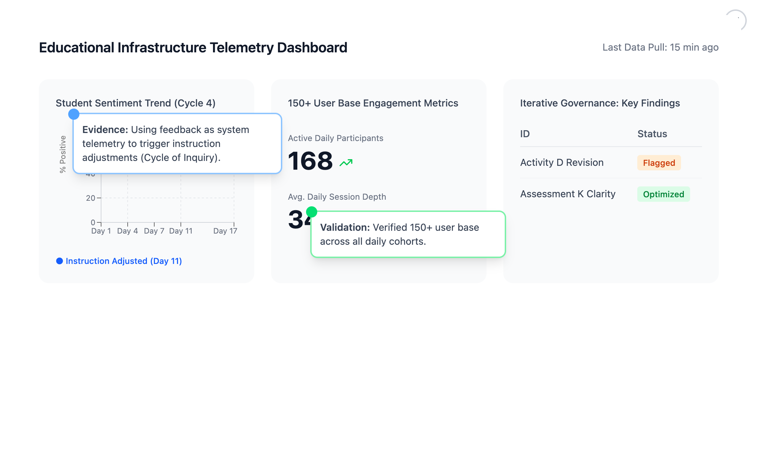Click the Day 11 axis label
The width and height of the screenshot is (759, 472).
click(181, 231)
